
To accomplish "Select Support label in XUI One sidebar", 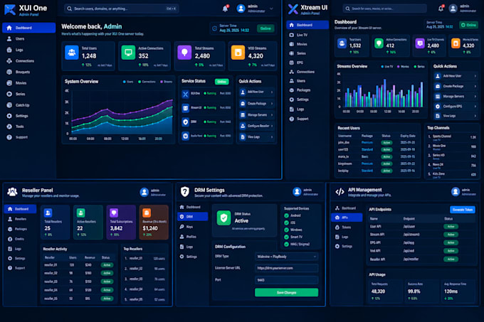I will [21, 137].
